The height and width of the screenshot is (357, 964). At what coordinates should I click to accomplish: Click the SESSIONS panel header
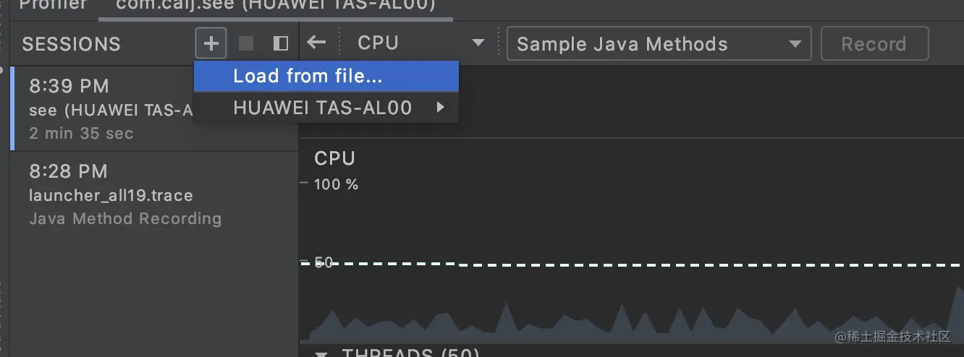pos(71,44)
